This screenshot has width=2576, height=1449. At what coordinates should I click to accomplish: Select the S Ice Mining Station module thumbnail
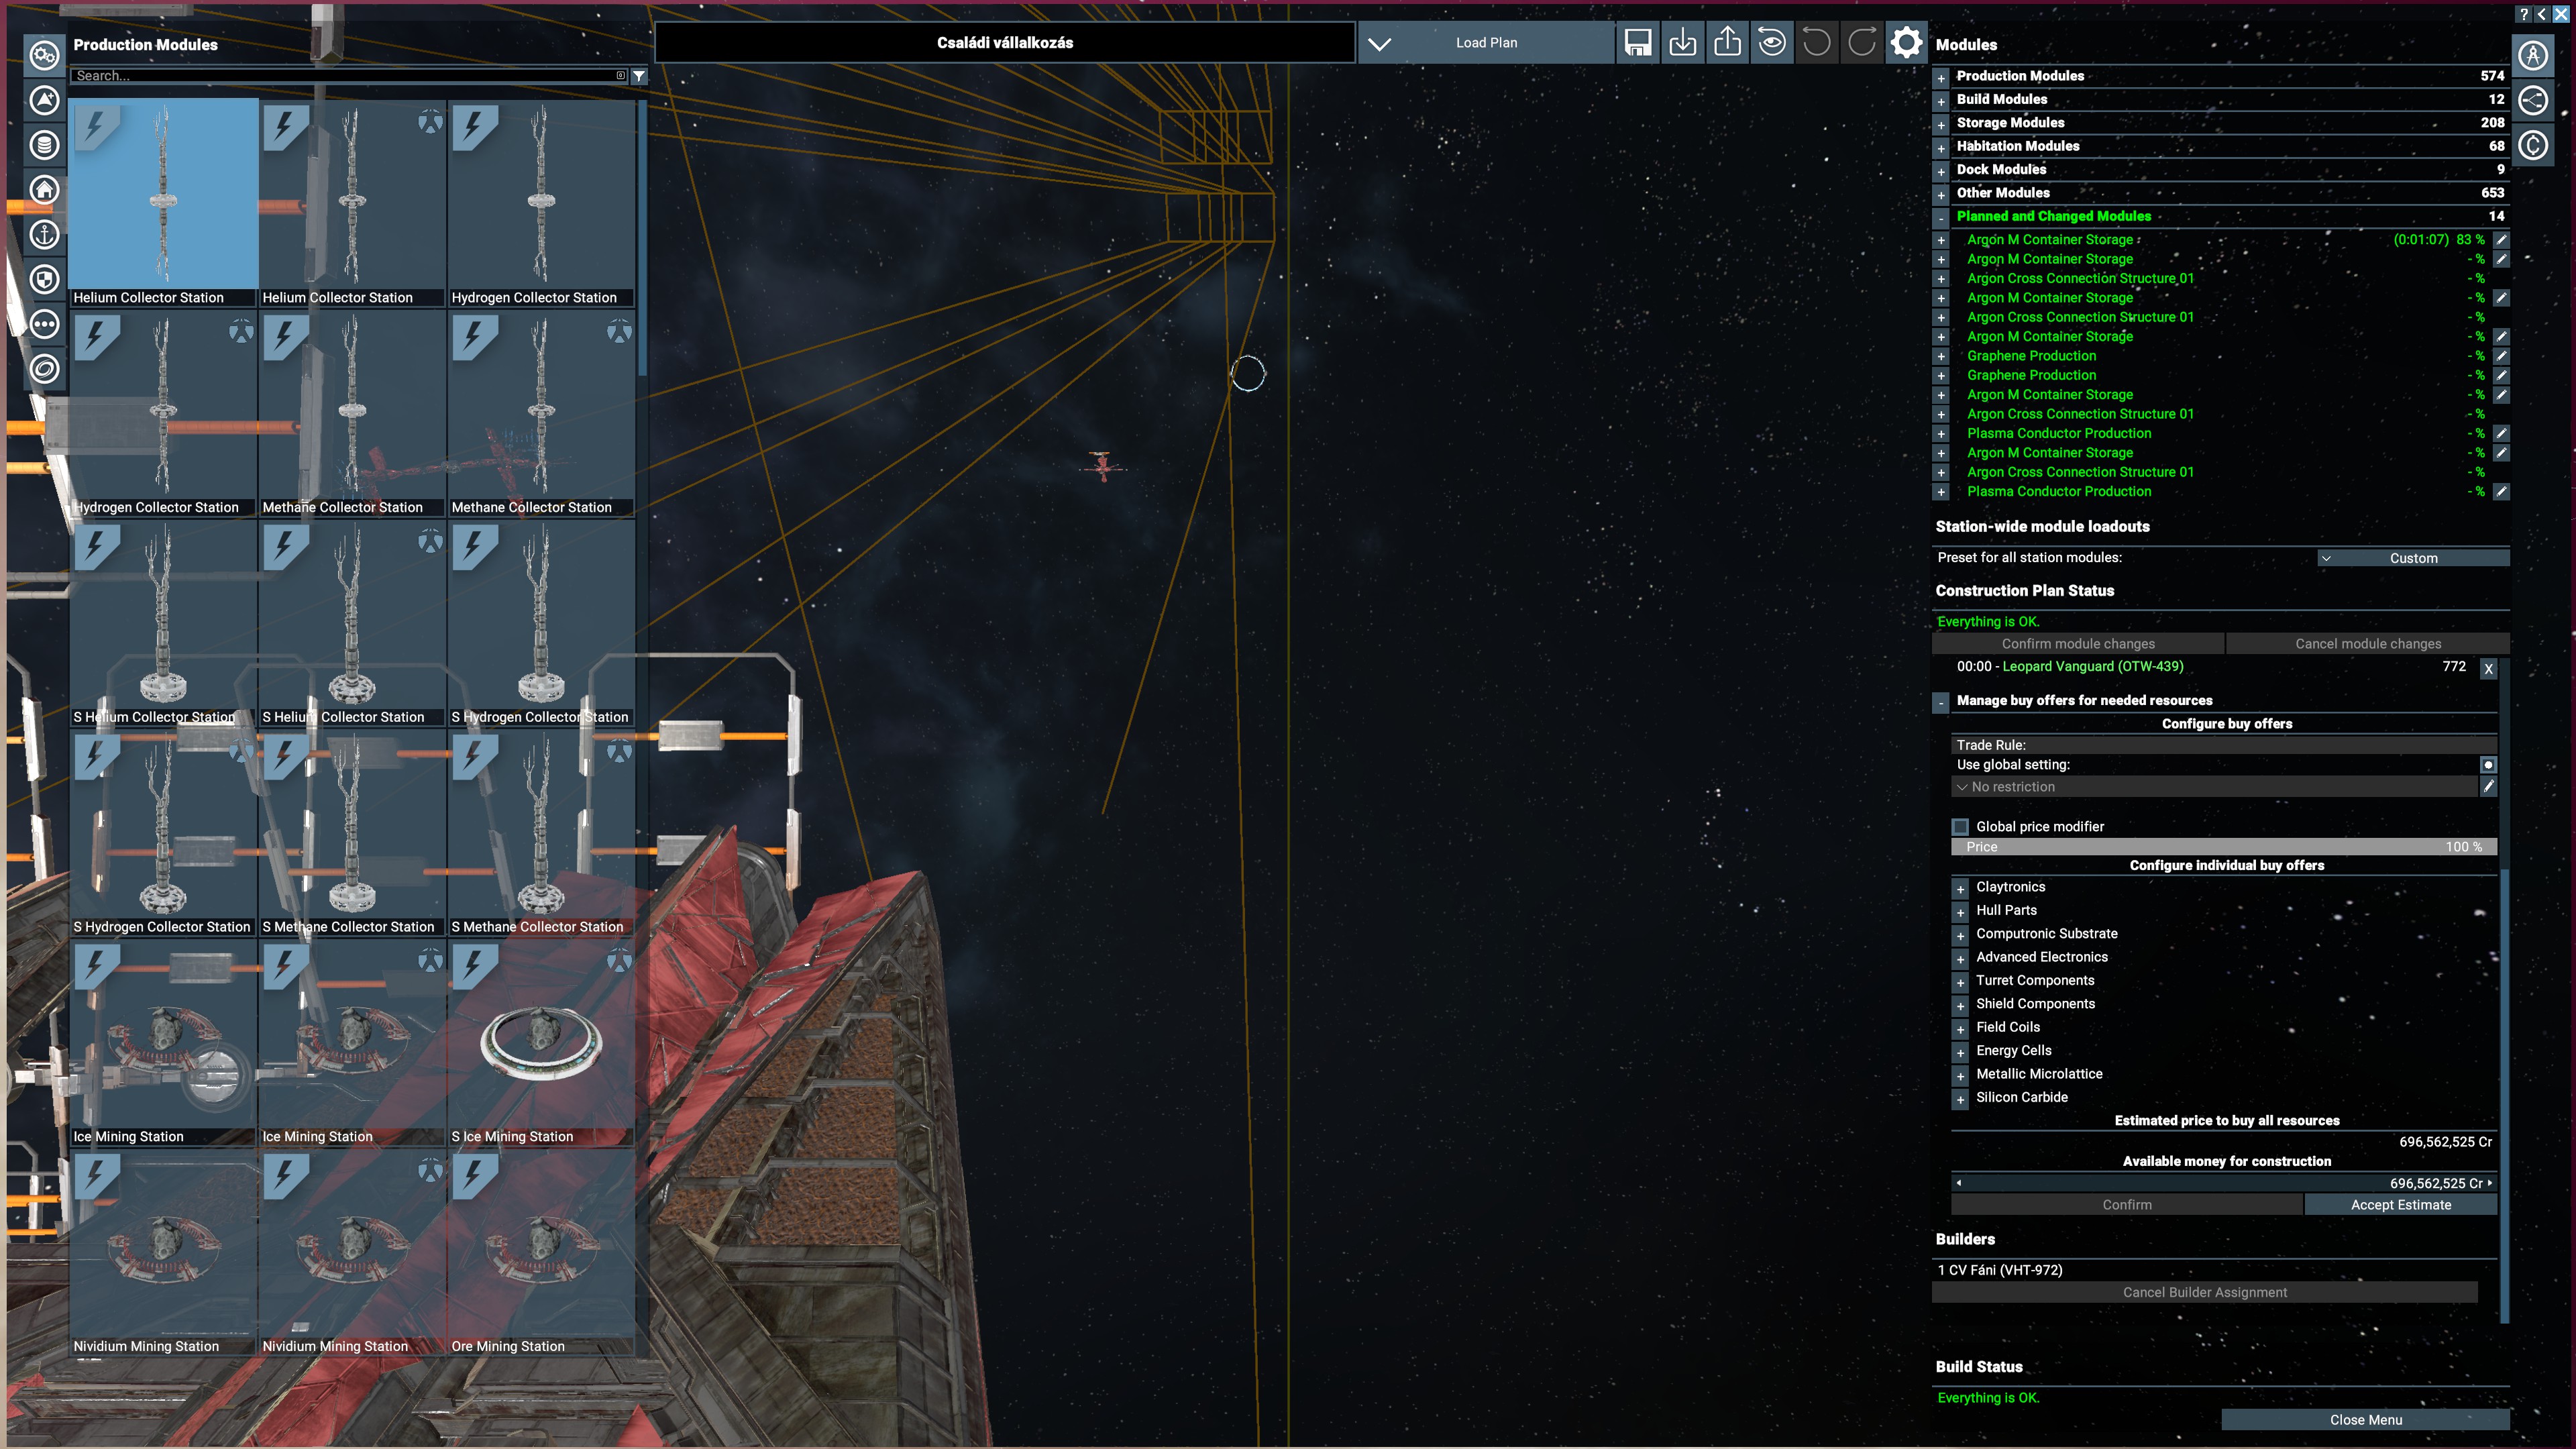541,1043
